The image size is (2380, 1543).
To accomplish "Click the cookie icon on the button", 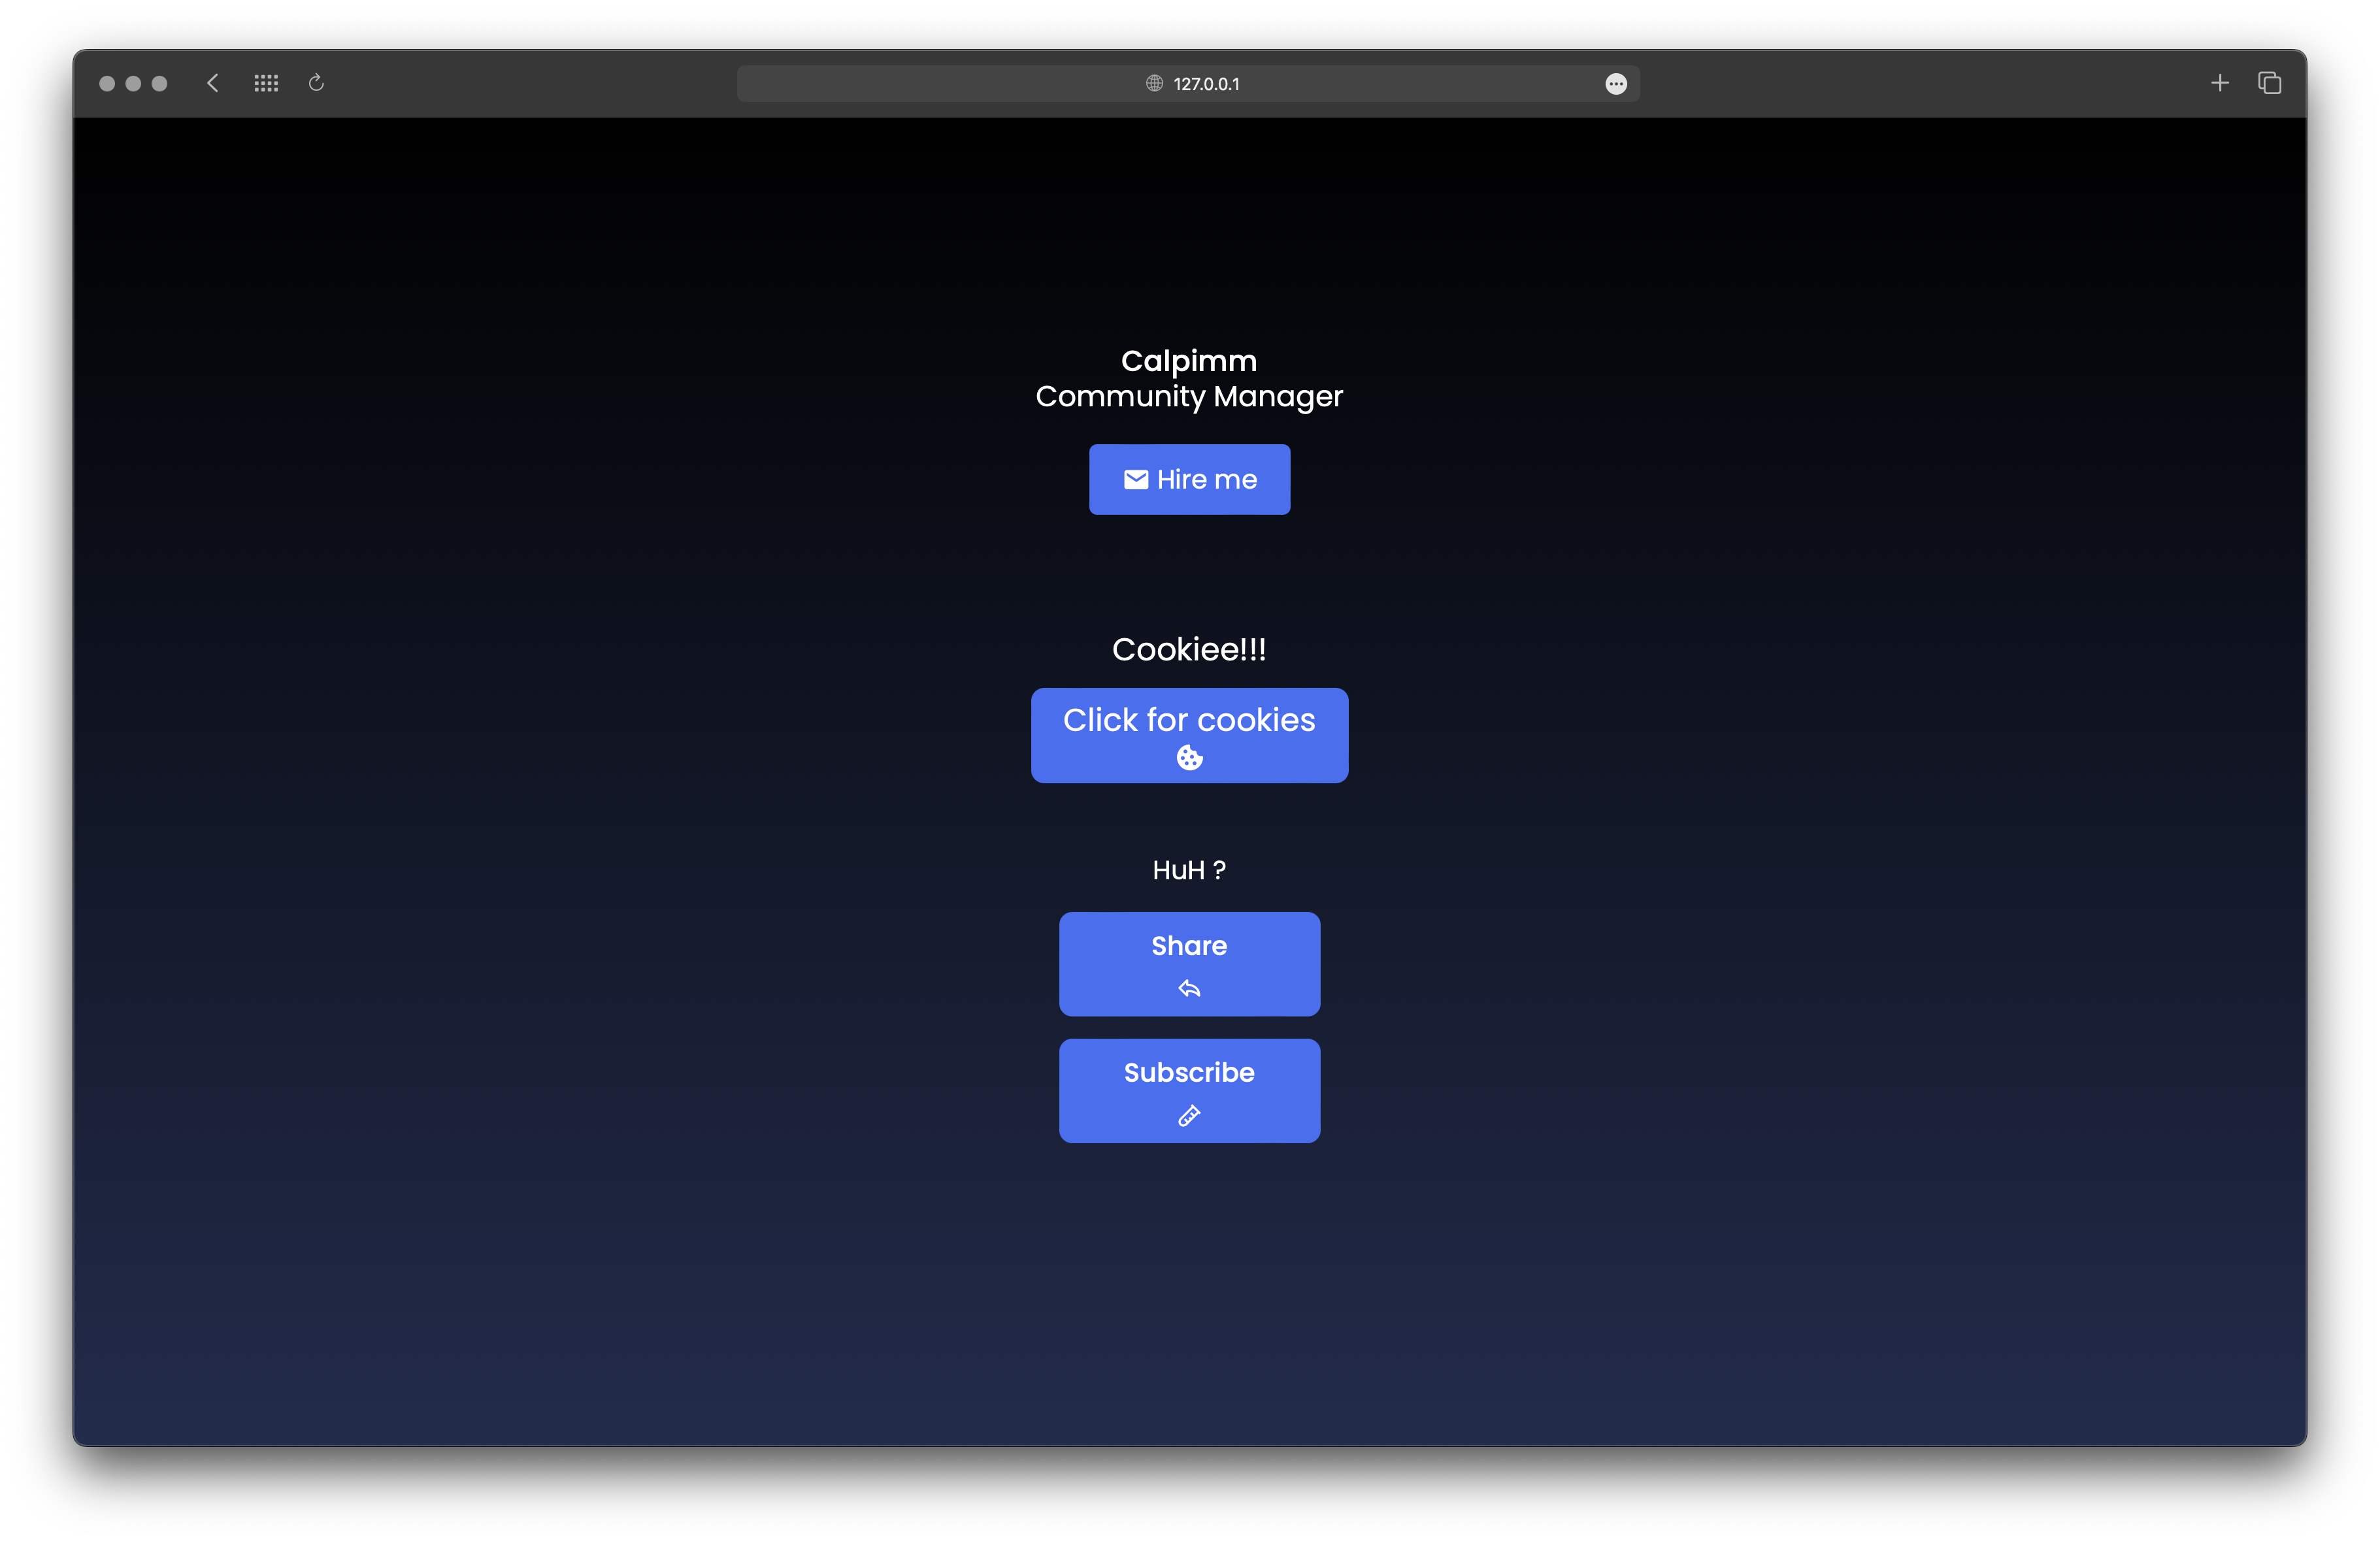I will (x=1190, y=758).
